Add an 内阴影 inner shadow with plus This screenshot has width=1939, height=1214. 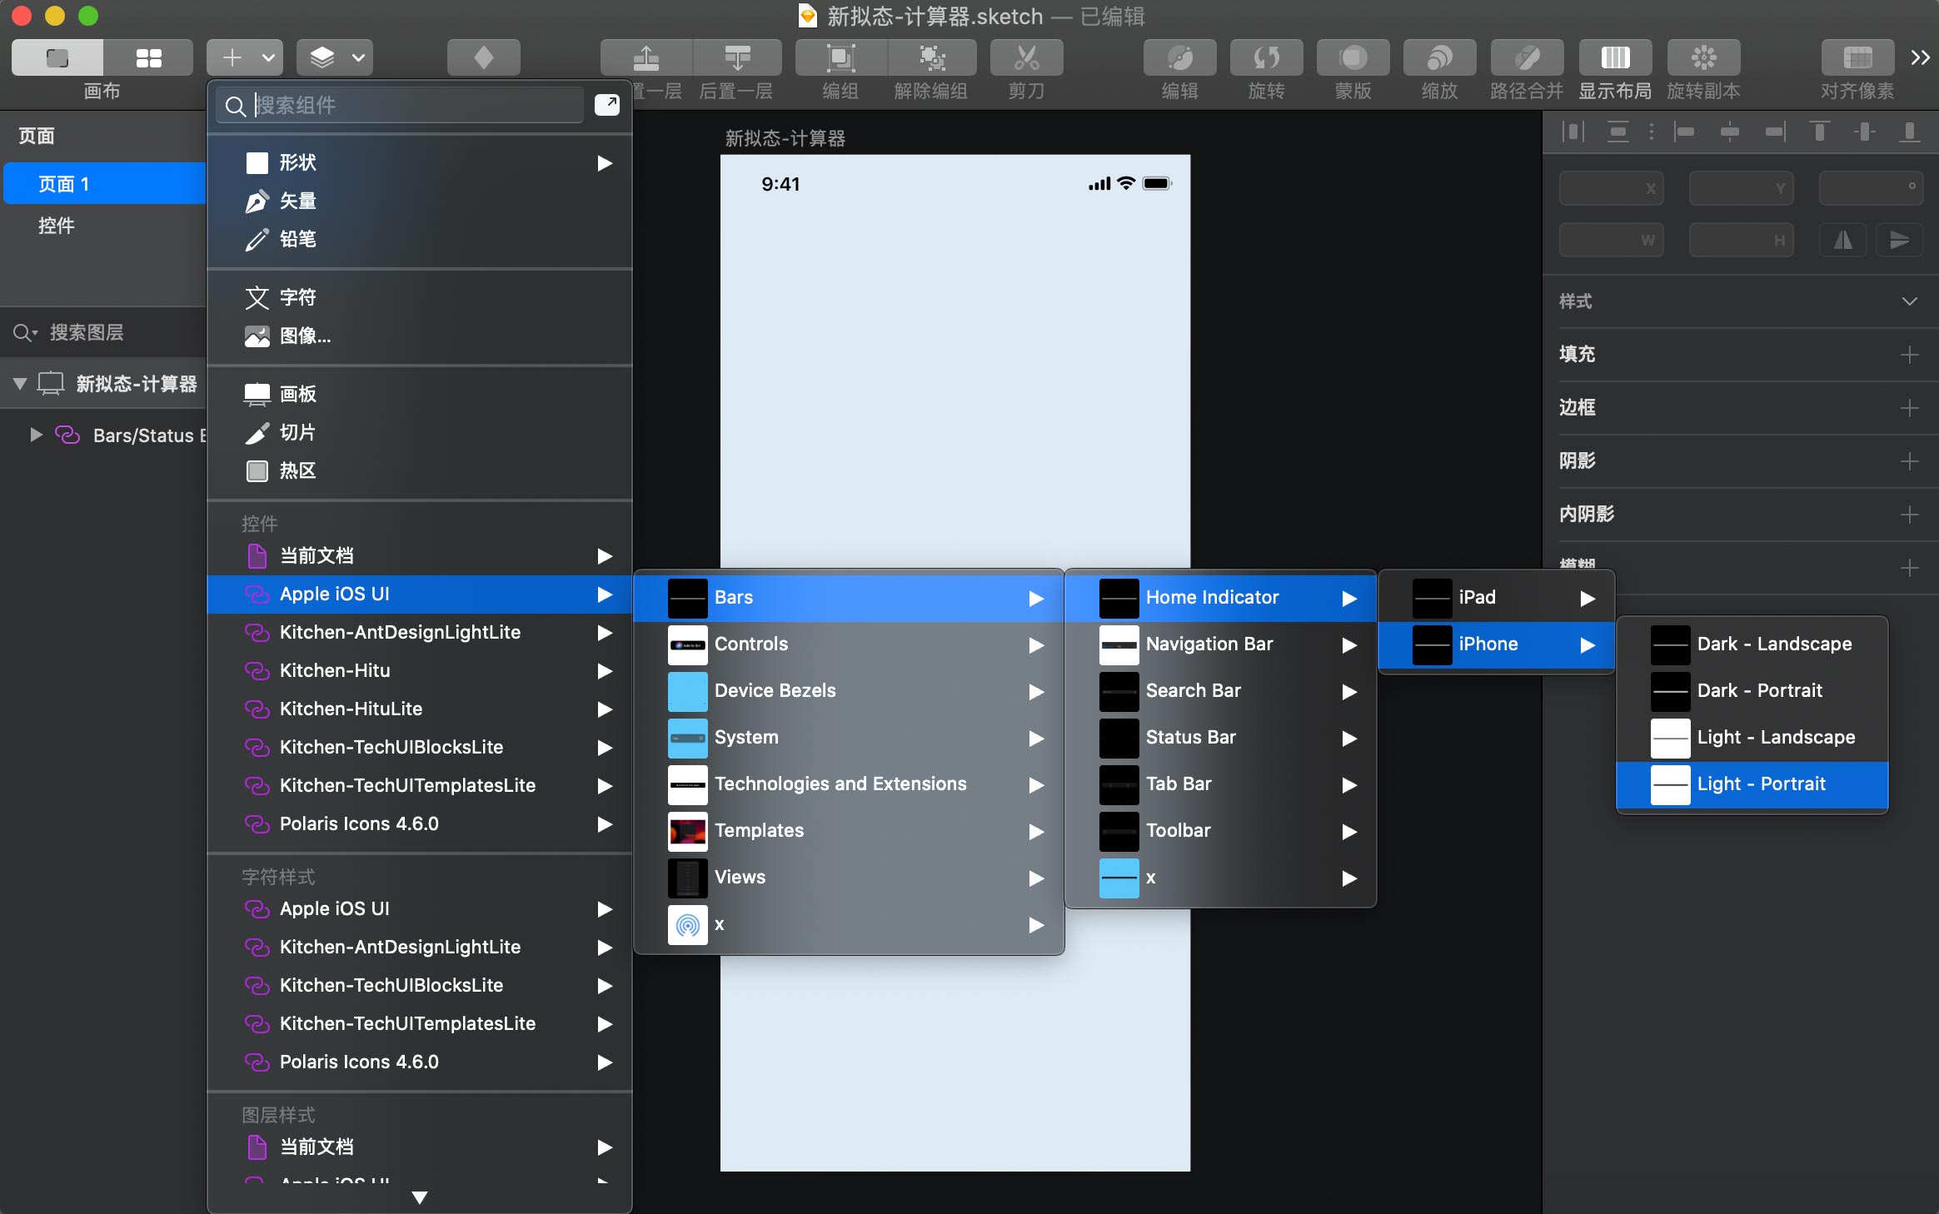click(x=1910, y=515)
